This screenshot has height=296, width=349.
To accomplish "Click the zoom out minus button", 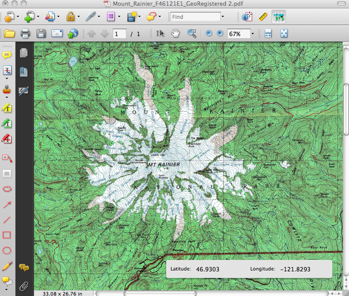I will [x=208, y=33].
